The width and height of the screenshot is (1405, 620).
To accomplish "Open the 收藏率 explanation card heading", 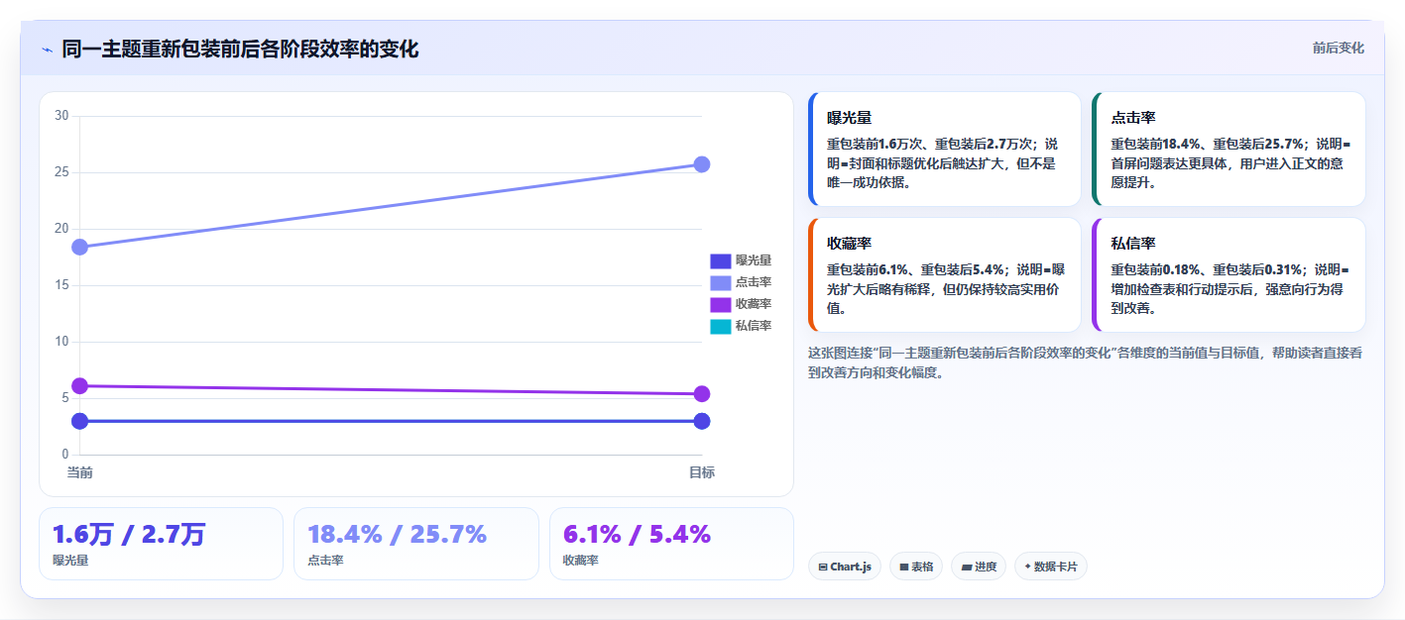I will pyautogui.click(x=850, y=244).
